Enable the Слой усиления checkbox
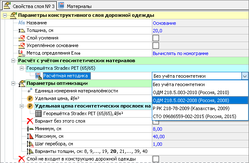Screen dimensions: 249x163 156,38
